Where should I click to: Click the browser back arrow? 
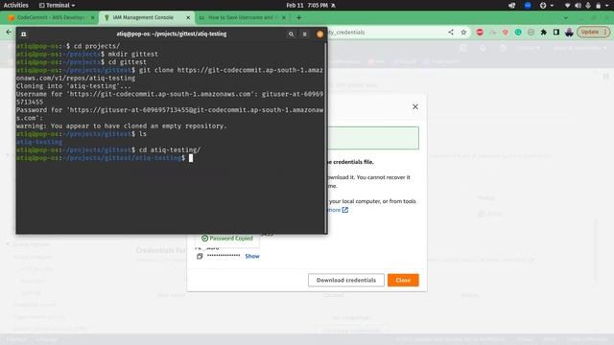(x=9, y=32)
